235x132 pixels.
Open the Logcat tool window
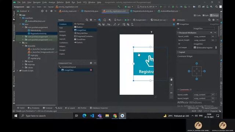point(70,108)
